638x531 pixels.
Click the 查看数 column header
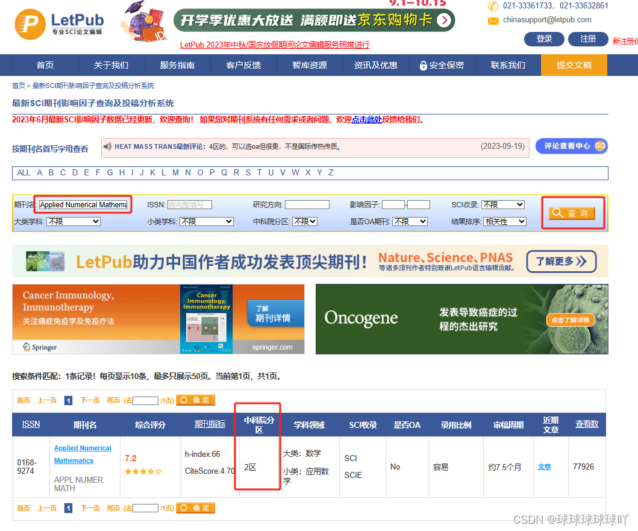click(x=587, y=424)
